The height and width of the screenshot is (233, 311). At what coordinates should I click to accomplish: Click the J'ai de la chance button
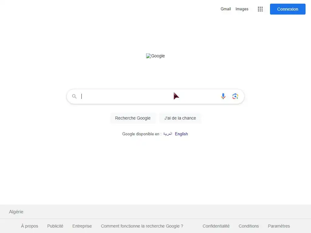click(180, 118)
